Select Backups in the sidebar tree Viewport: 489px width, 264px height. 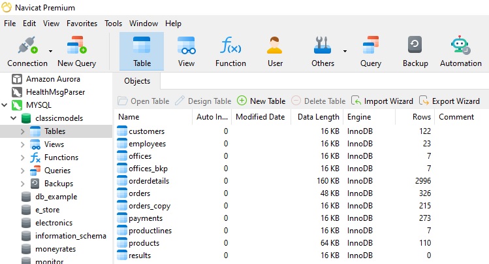pyautogui.click(x=59, y=184)
